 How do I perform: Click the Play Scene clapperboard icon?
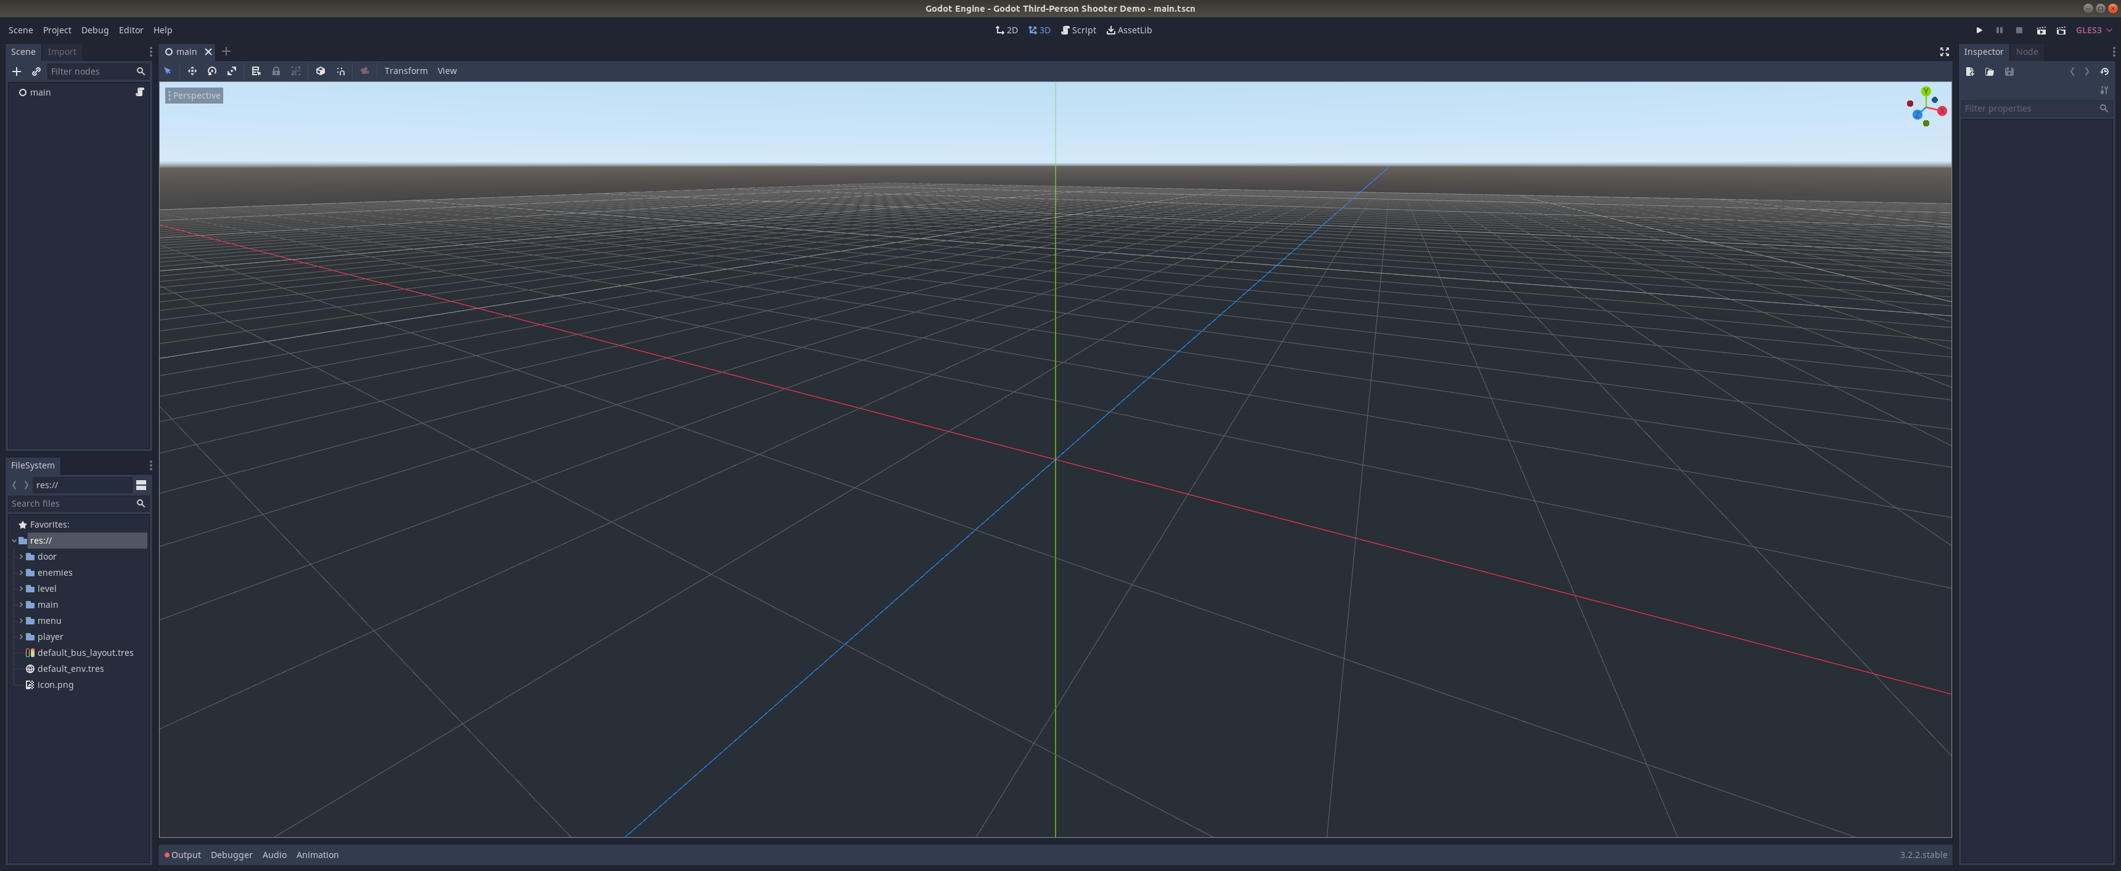coord(2041,30)
